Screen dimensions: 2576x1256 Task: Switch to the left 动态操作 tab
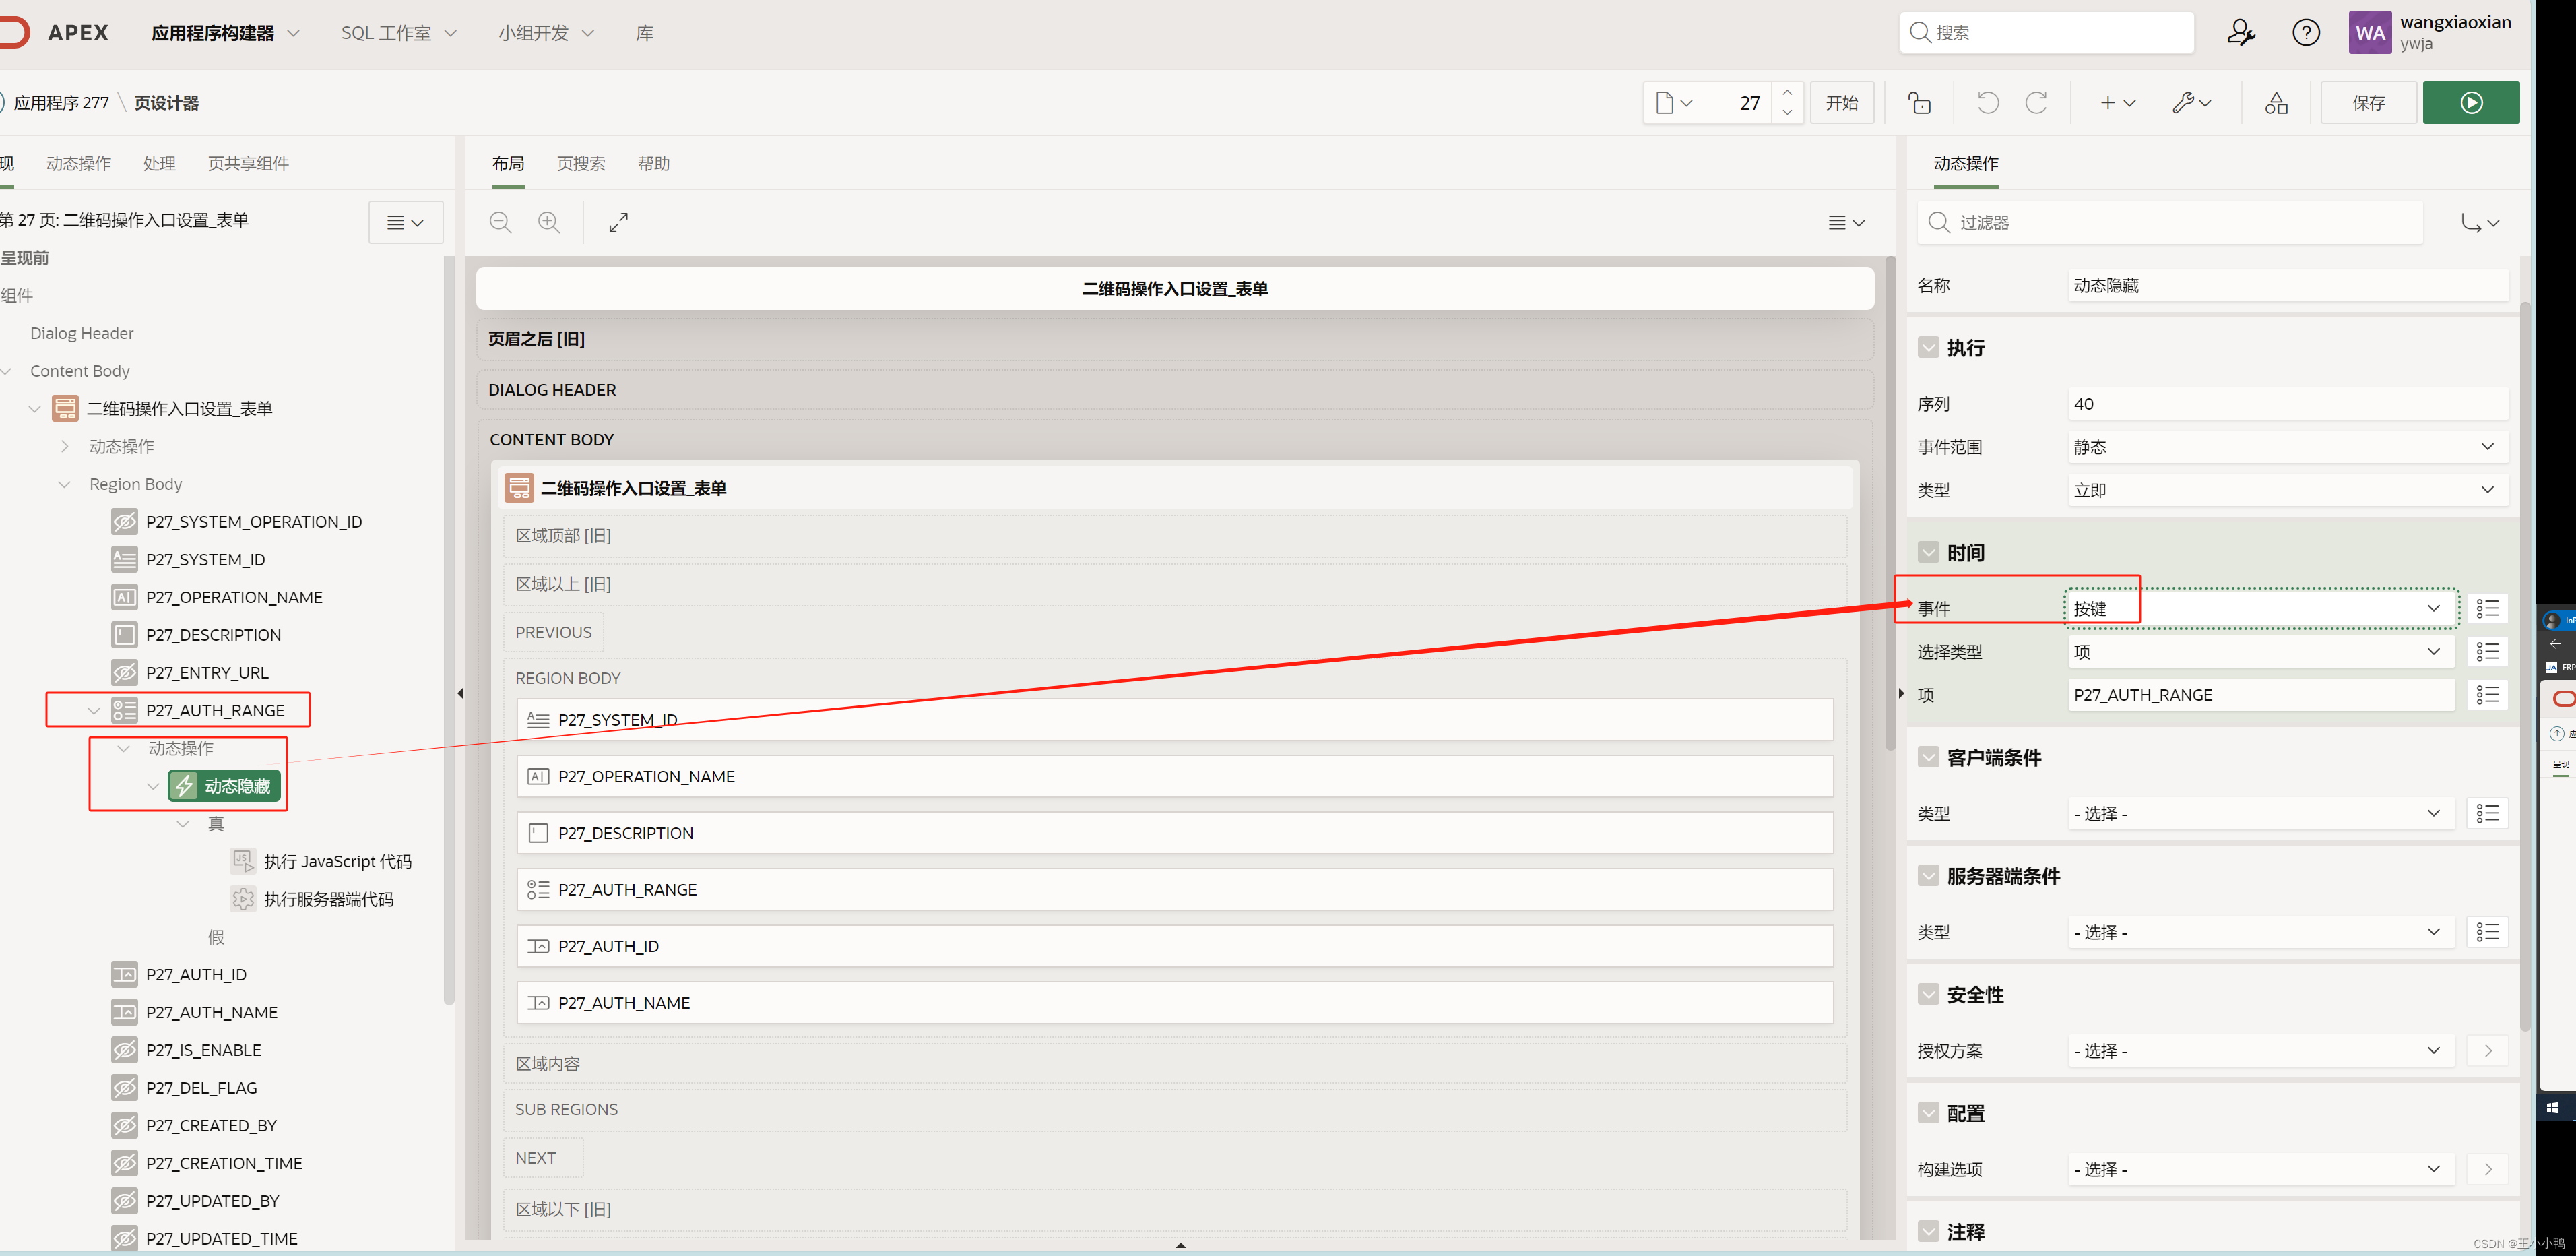click(78, 163)
